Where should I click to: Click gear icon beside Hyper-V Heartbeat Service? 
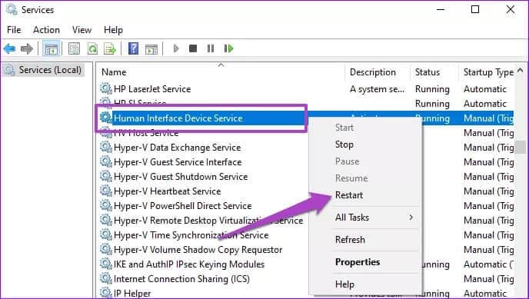(105, 191)
